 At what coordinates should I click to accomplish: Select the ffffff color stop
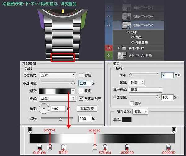[x=63, y=147]
